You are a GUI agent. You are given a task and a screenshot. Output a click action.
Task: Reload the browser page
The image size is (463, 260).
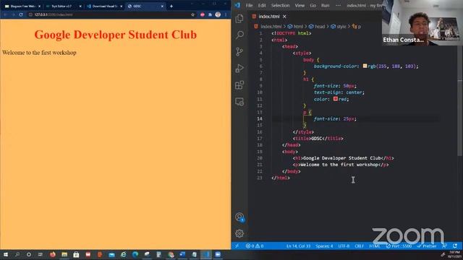coord(21,14)
